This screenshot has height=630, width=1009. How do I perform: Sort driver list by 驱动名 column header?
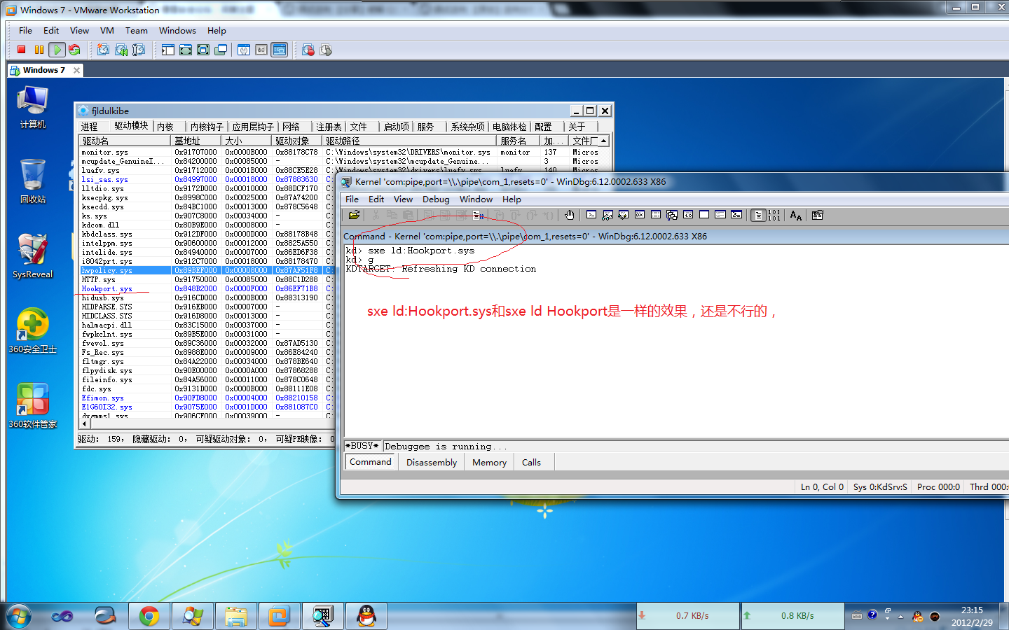(125, 141)
